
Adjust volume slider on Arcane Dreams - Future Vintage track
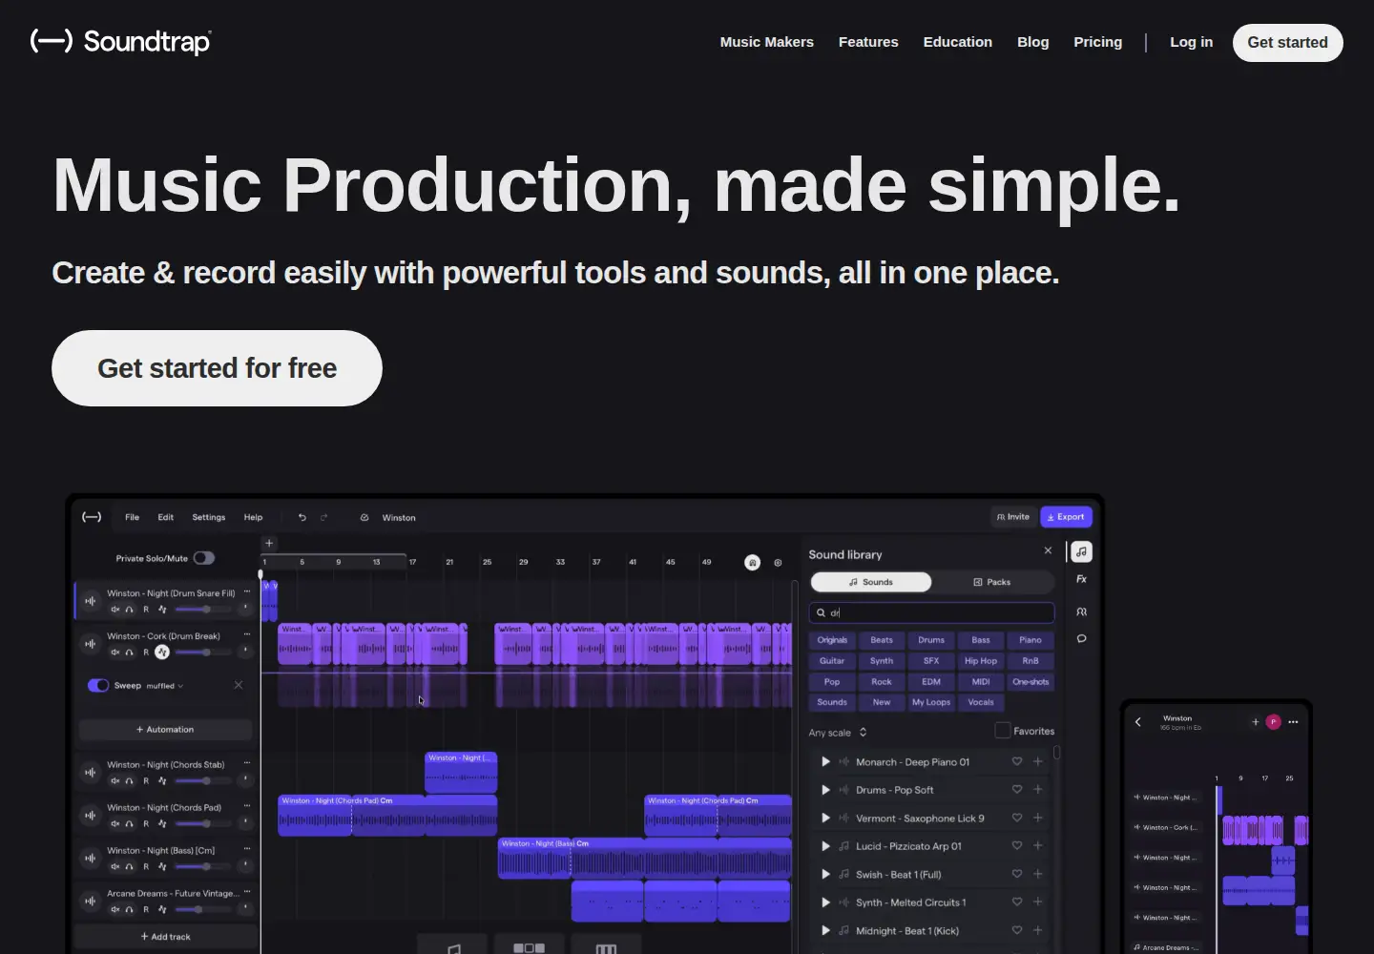coord(202,909)
